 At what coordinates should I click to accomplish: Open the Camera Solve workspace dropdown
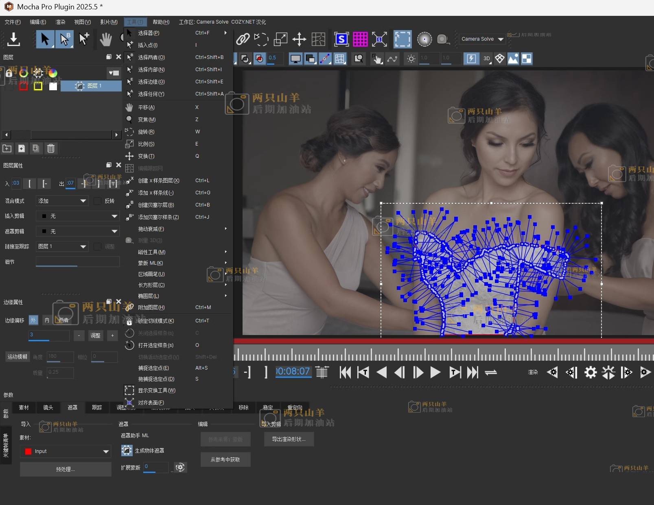482,39
